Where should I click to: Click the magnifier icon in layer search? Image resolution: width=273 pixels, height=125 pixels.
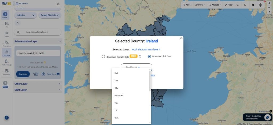pos(18,32)
